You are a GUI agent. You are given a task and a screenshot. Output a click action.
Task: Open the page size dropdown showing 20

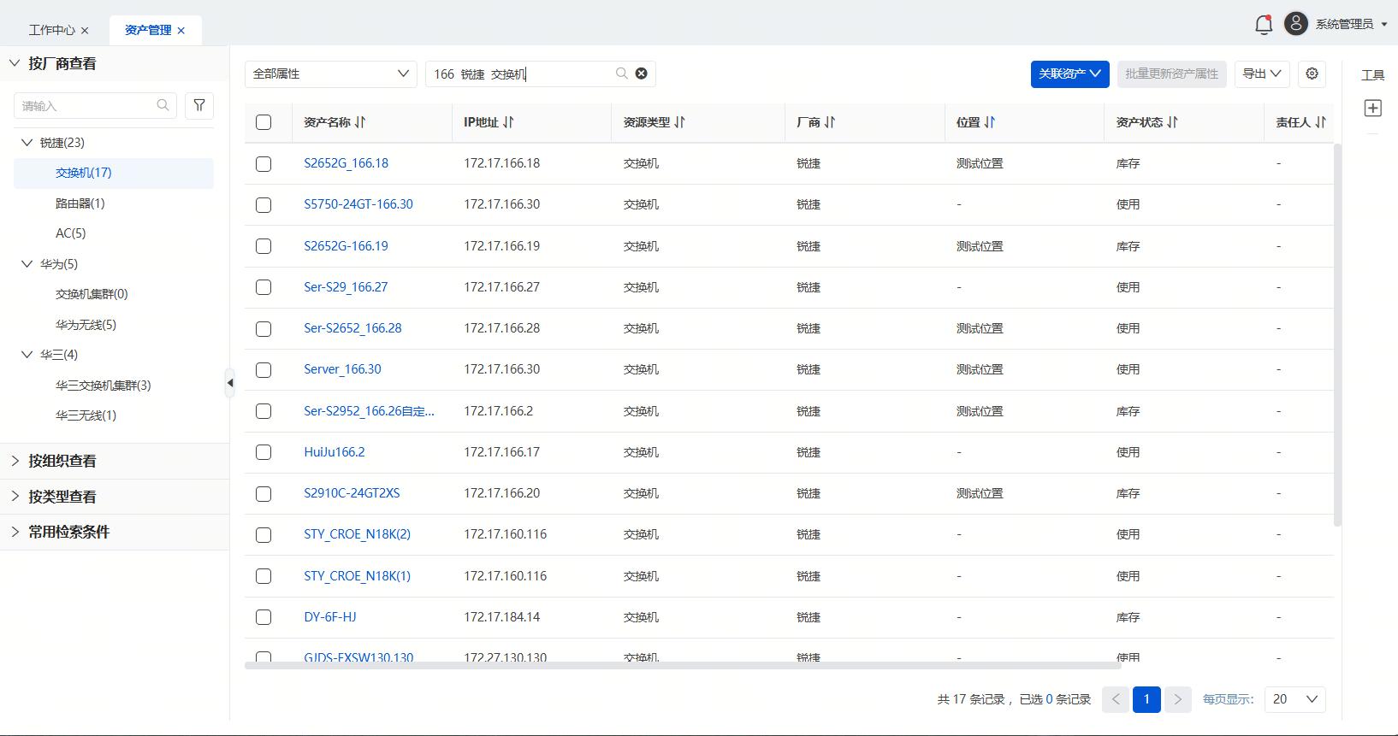tap(1295, 699)
